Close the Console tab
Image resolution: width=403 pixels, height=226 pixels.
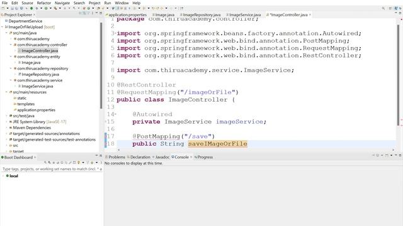point(191,157)
